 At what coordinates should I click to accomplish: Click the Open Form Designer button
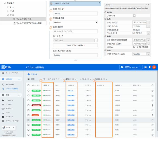pos(75,46)
